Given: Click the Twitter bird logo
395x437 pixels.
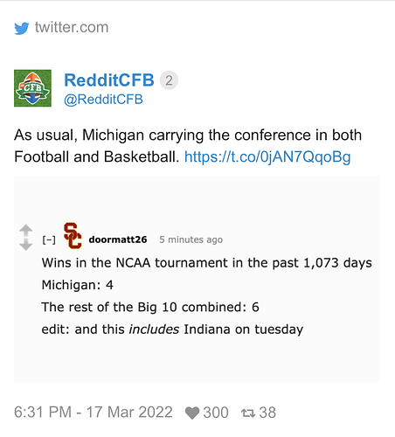Looking at the screenshot, I should [x=22, y=28].
